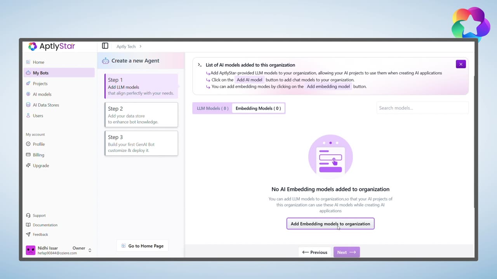
Task: Click the Owner role label
Action: tap(79, 248)
